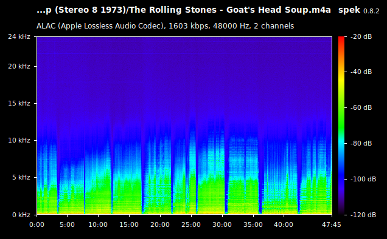Click the '10:00' time axis label
387x239 pixels.
pos(98,224)
